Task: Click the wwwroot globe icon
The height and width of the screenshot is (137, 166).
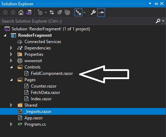Action: tap(20, 61)
